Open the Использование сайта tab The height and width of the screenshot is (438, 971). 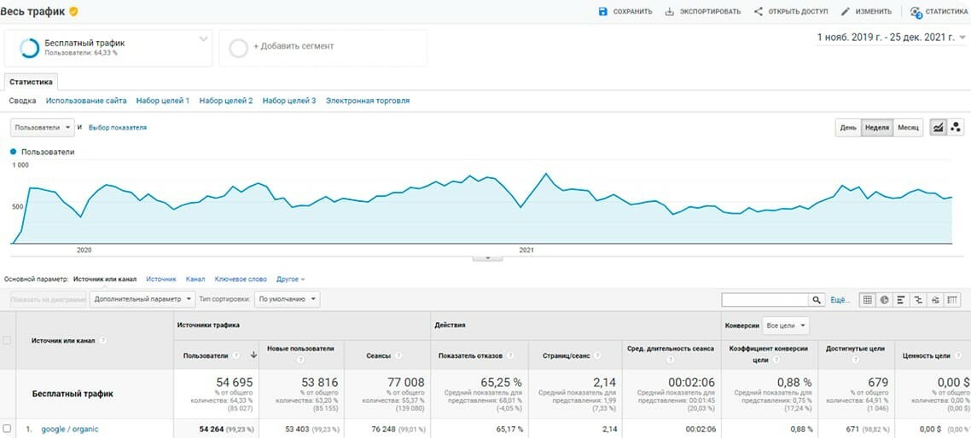click(x=86, y=101)
